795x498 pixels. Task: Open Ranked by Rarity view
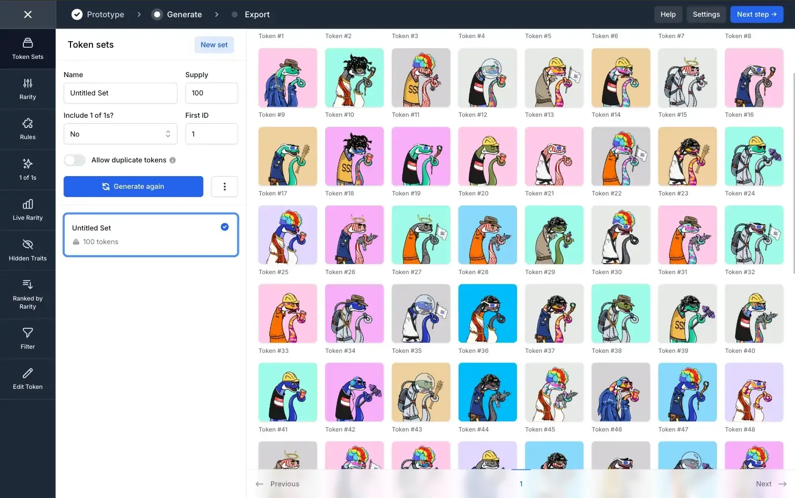27,294
